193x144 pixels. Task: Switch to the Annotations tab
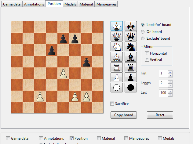(x=34, y=4)
